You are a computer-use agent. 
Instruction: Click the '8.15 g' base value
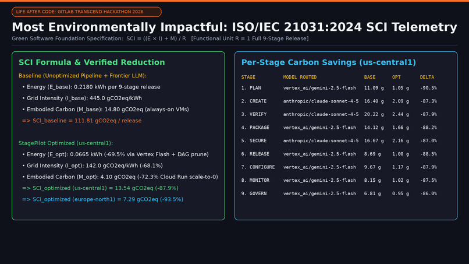point(372,181)
